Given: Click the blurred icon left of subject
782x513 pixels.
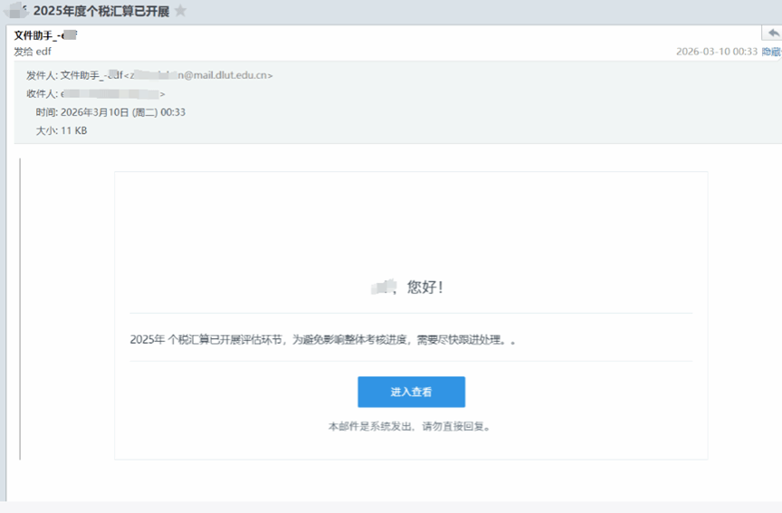Looking at the screenshot, I should click(17, 11).
